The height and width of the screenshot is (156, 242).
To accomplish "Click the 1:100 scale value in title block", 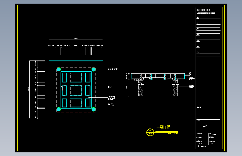I will pos(214,134).
